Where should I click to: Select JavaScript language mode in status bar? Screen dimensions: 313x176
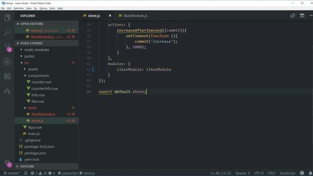click(288, 173)
